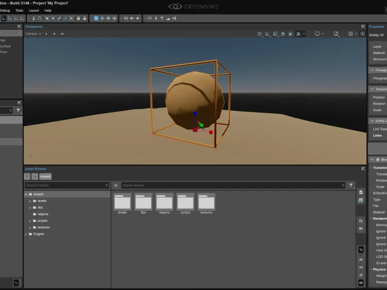The width and height of the screenshot is (387, 290).
Task: Click the terrain ramp icon in toolbar
Action: coord(168,18)
